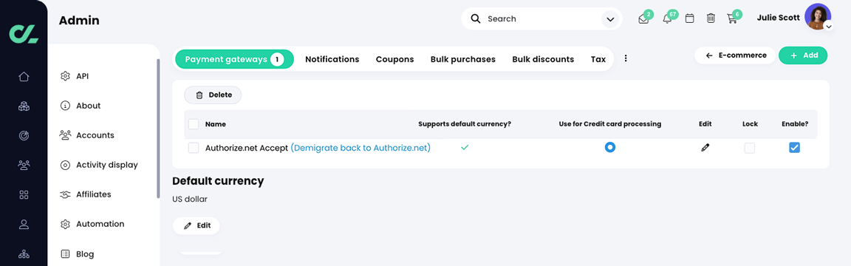The width and height of the screenshot is (851, 266).
Task: Click the pencil edit icon for Authorize.net
Action: [x=705, y=147]
